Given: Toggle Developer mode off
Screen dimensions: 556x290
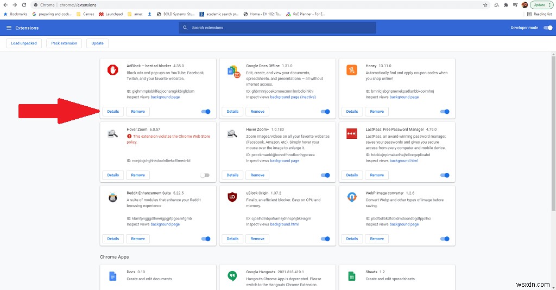Looking at the screenshot, I should pos(548,28).
